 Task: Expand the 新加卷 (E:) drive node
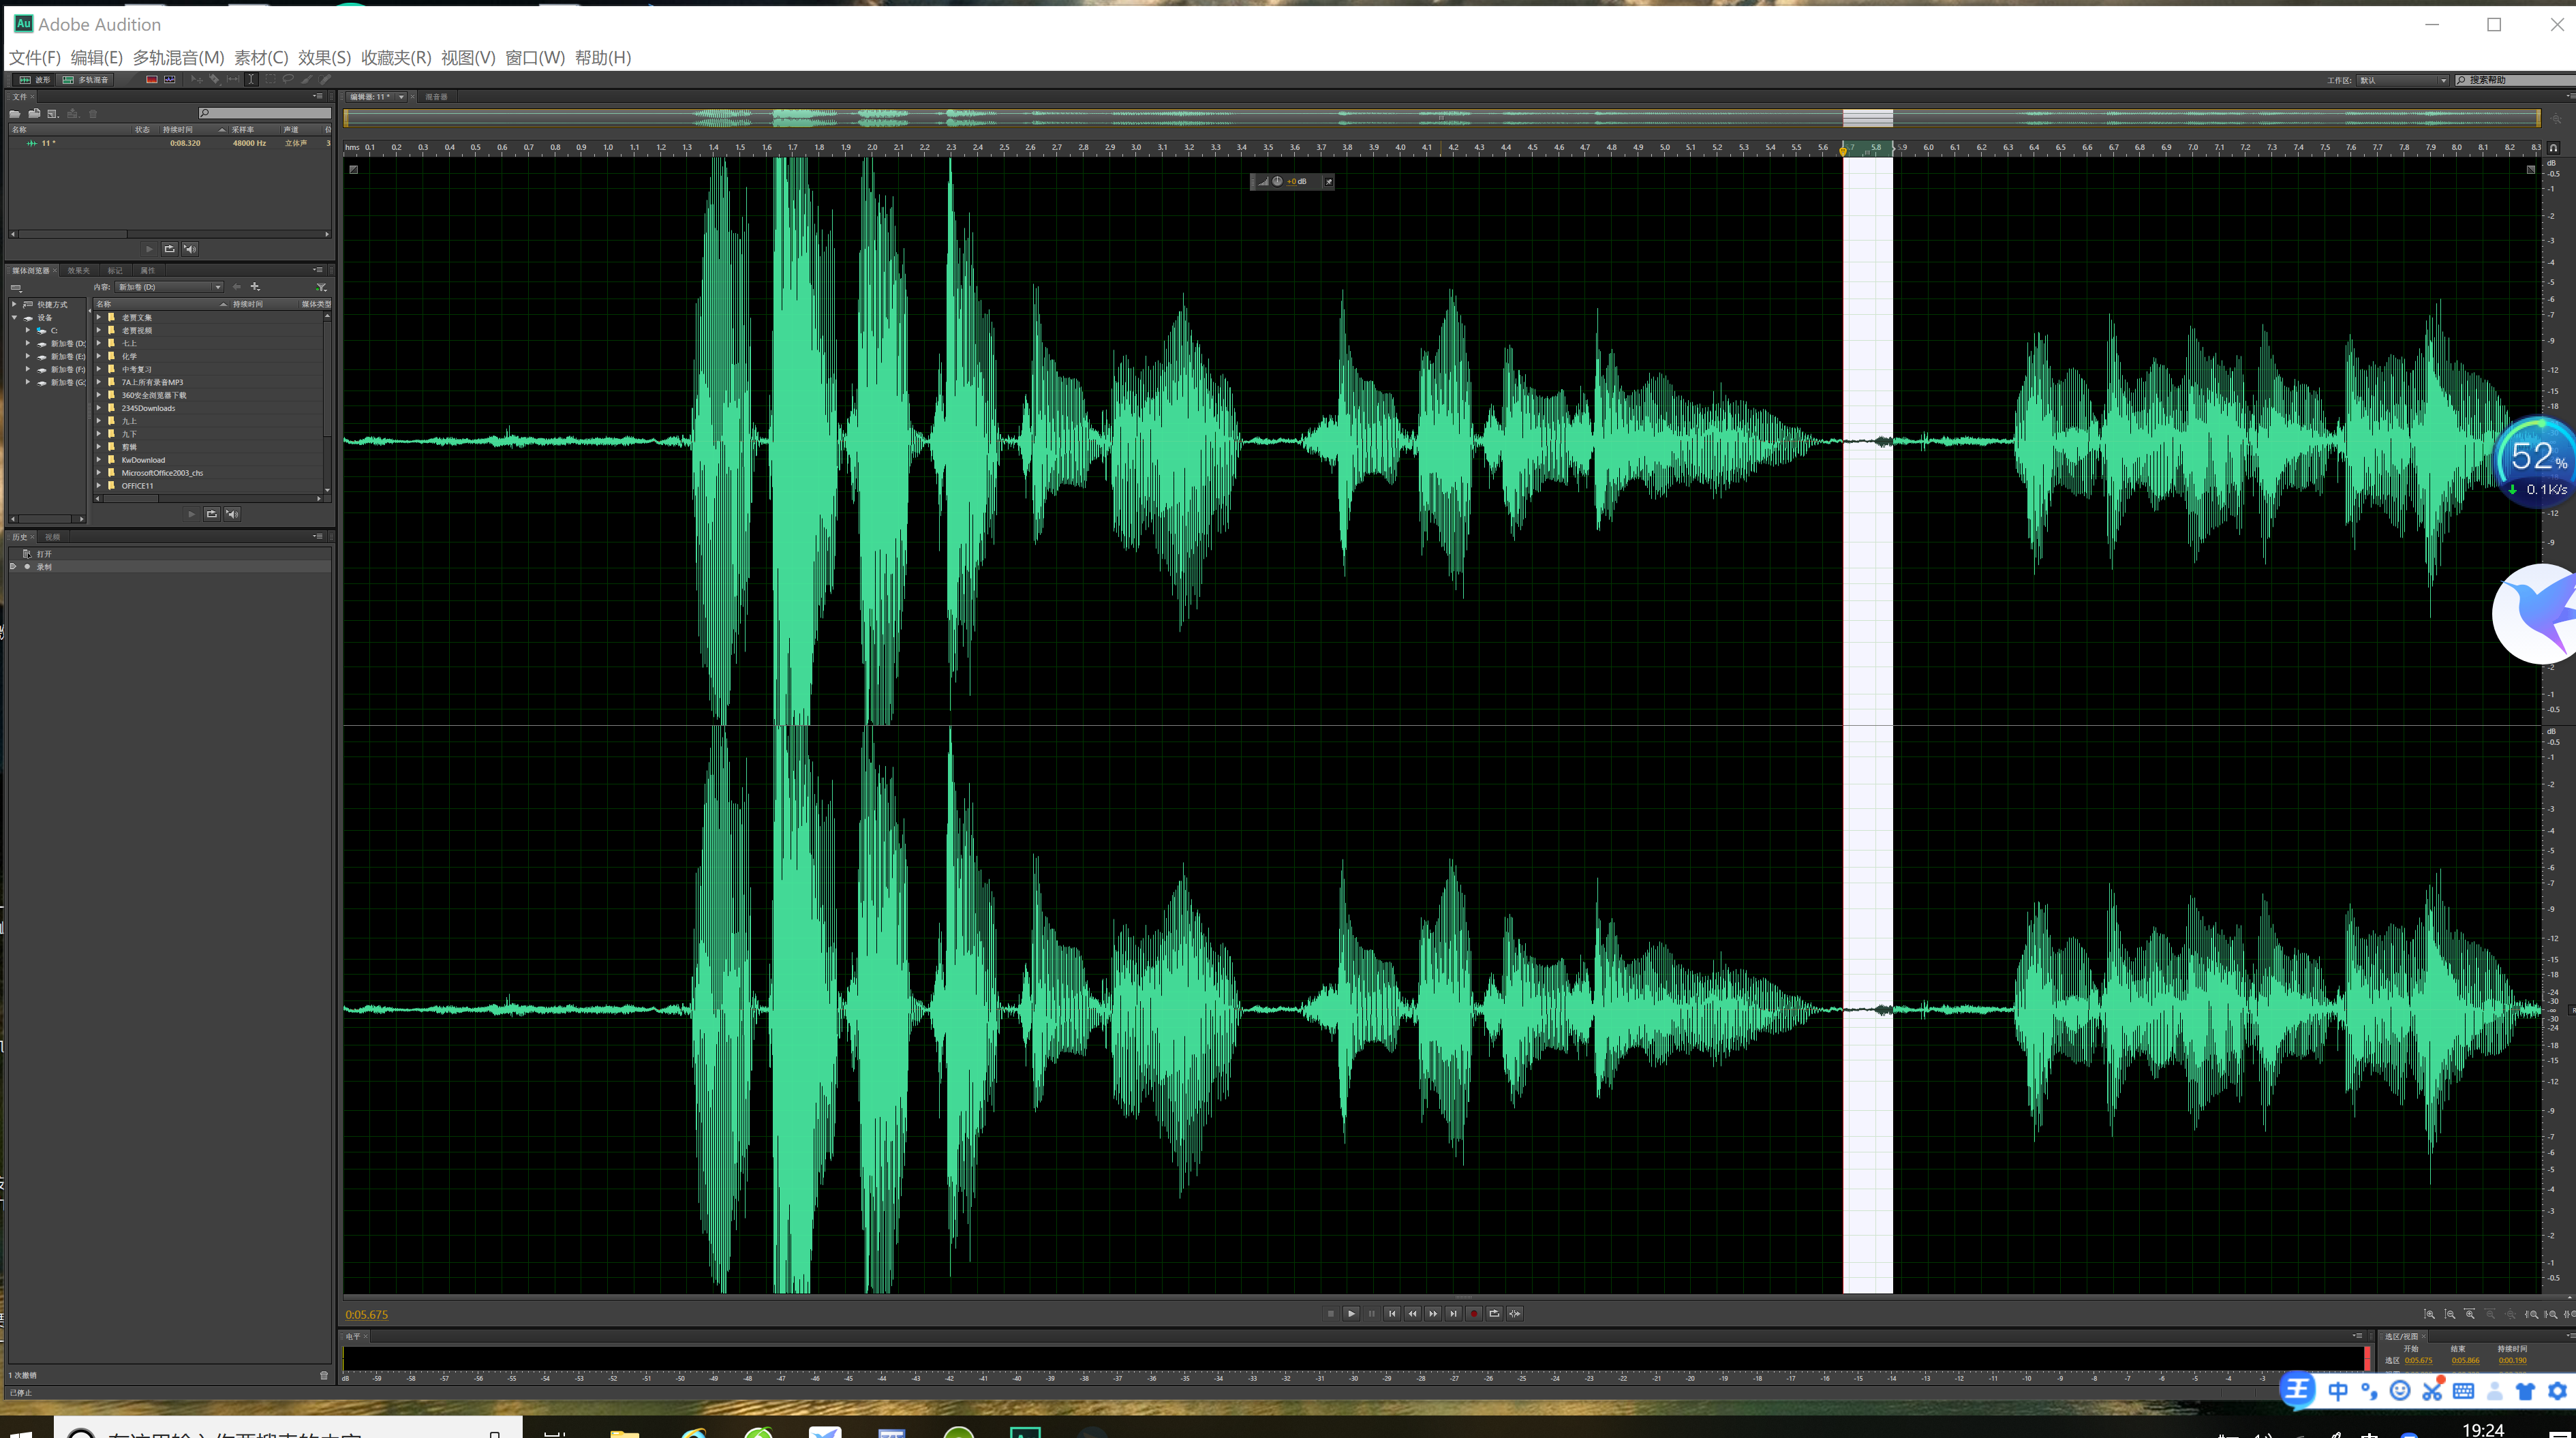coord(28,356)
